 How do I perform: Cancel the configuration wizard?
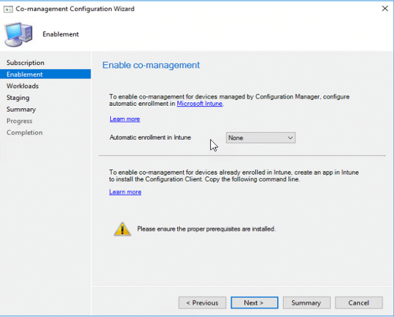pos(359,303)
